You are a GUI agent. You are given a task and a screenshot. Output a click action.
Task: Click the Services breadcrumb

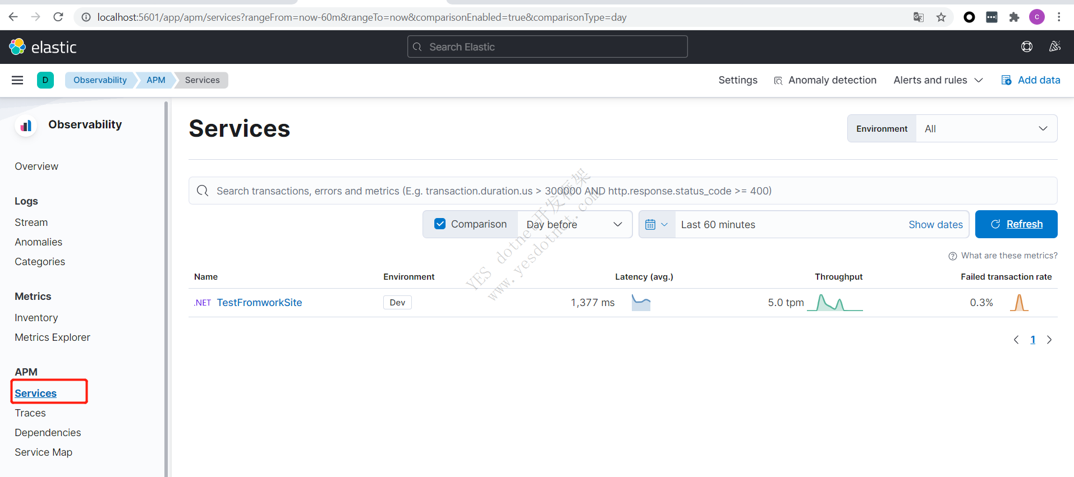pyautogui.click(x=202, y=80)
